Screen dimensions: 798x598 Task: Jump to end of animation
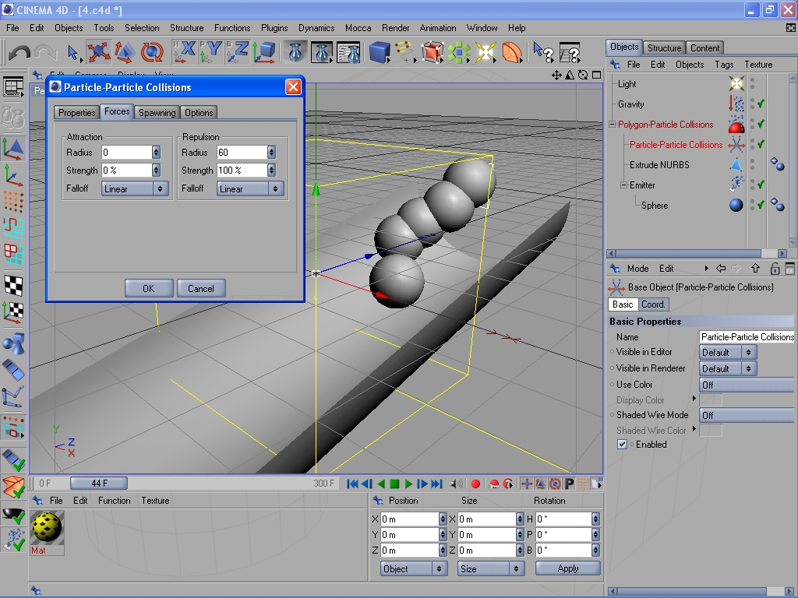pos(436,484)
